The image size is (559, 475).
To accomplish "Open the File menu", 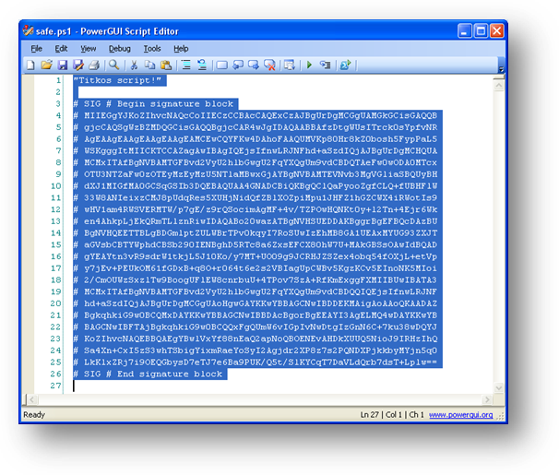I will 37,48.
